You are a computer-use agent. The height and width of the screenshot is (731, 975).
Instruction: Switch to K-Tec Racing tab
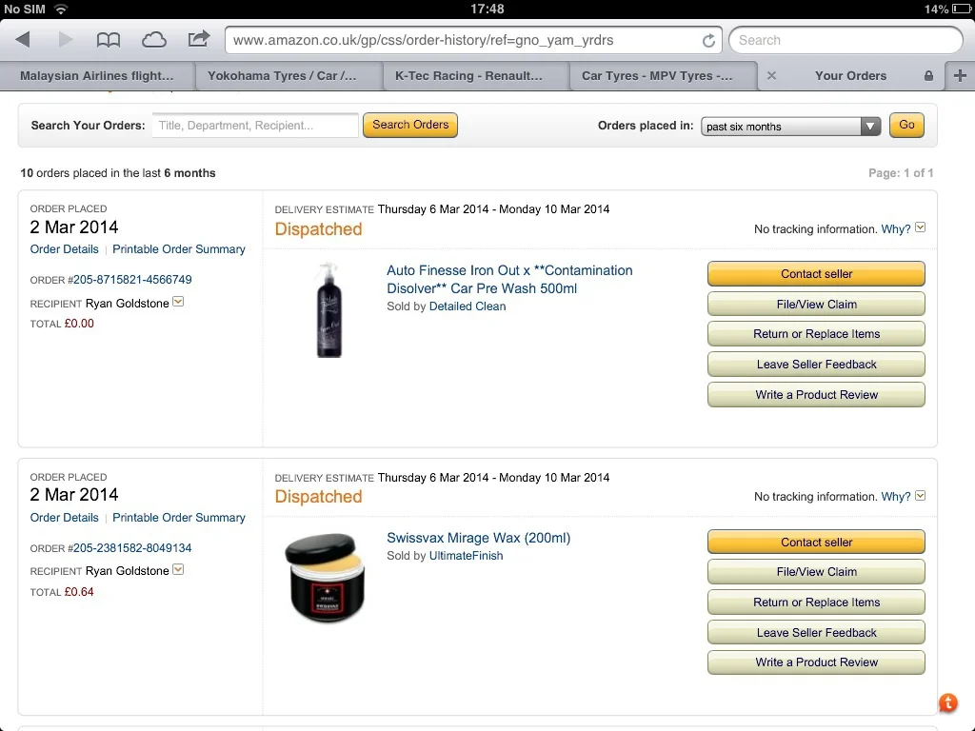coord(468,76)
